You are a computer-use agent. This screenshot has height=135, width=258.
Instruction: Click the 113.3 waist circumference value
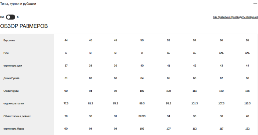coord(247,103)
